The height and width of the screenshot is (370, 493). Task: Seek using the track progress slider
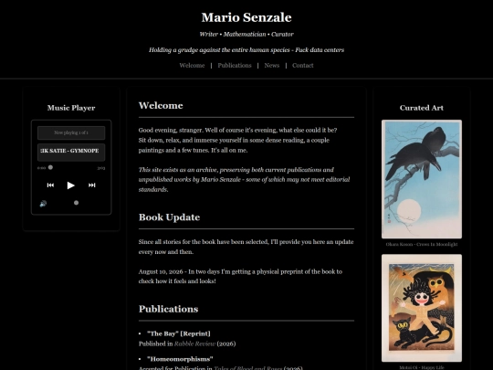tap(71, 168)
